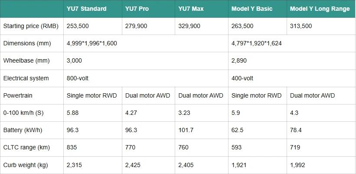Select the Powertrain row label
The width and height of the screenshot is (356, 174).
(18, 95)
